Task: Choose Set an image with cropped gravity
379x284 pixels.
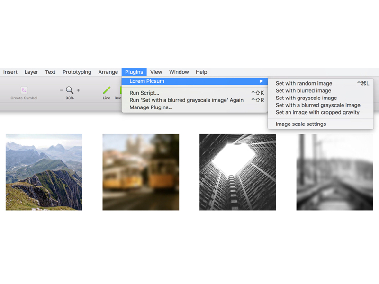Action: point(321,112)
